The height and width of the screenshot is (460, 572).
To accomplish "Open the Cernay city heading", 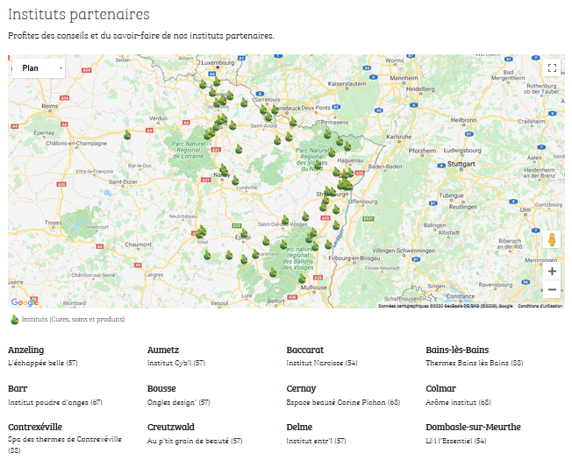I will [x=301, y=389].
